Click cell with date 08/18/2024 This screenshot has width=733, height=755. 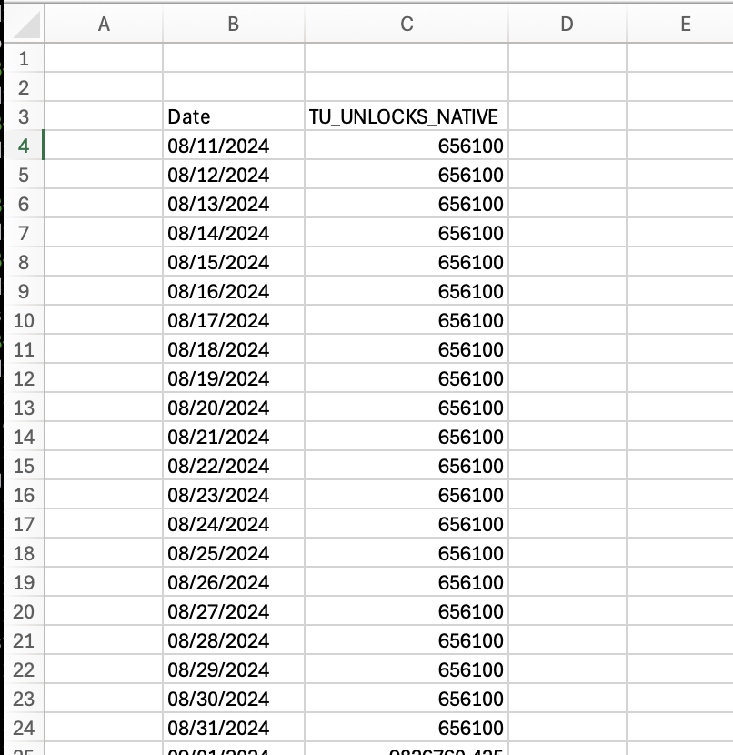[x=234, y=349]
